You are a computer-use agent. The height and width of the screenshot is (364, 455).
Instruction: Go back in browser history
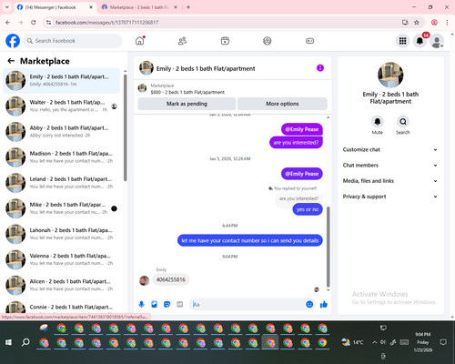point(8,23)
